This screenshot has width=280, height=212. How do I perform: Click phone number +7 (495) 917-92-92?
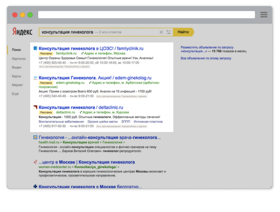[x=52, y=126]
